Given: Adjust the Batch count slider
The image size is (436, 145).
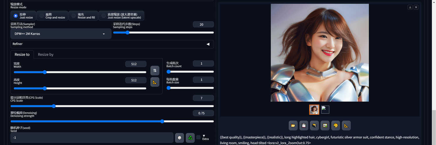Looking at the screenshot, I should pos(190,72).
